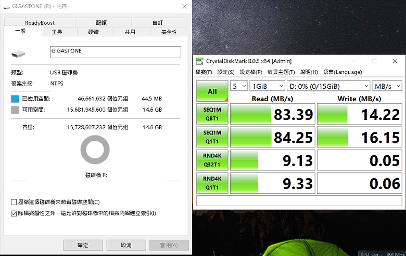406x256 pixels.
Task: Switch to the 安全性 security tab
Action: click(169, 32)
